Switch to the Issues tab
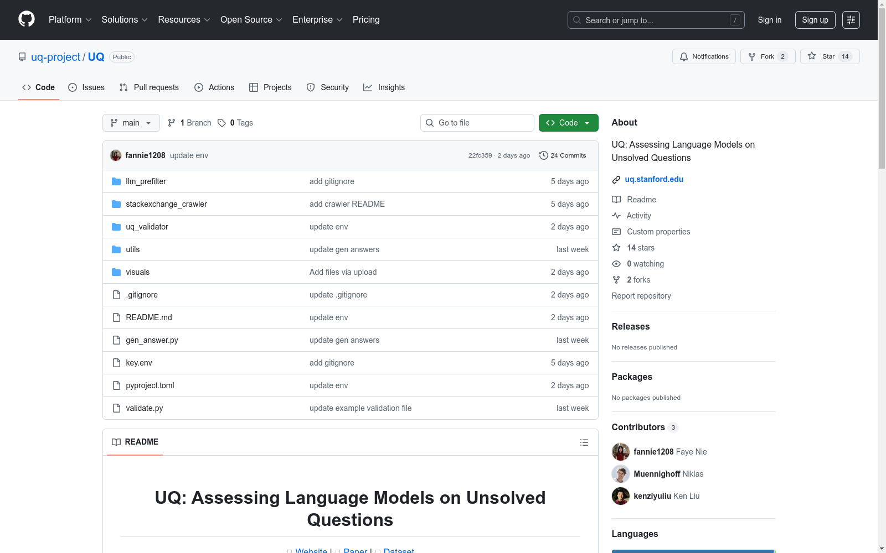Viewport: 886px width, 553px height. click(x=86, y=87)
